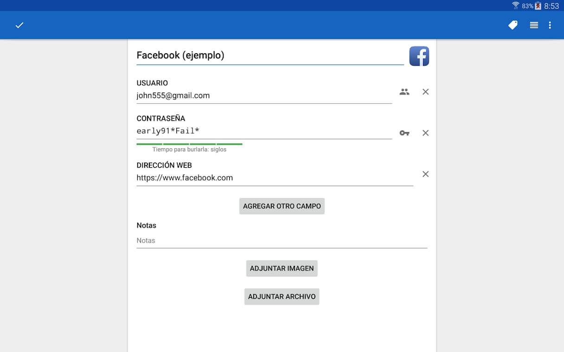
Task: Click the people icon beside Usuario
Action: coord(404,92)
